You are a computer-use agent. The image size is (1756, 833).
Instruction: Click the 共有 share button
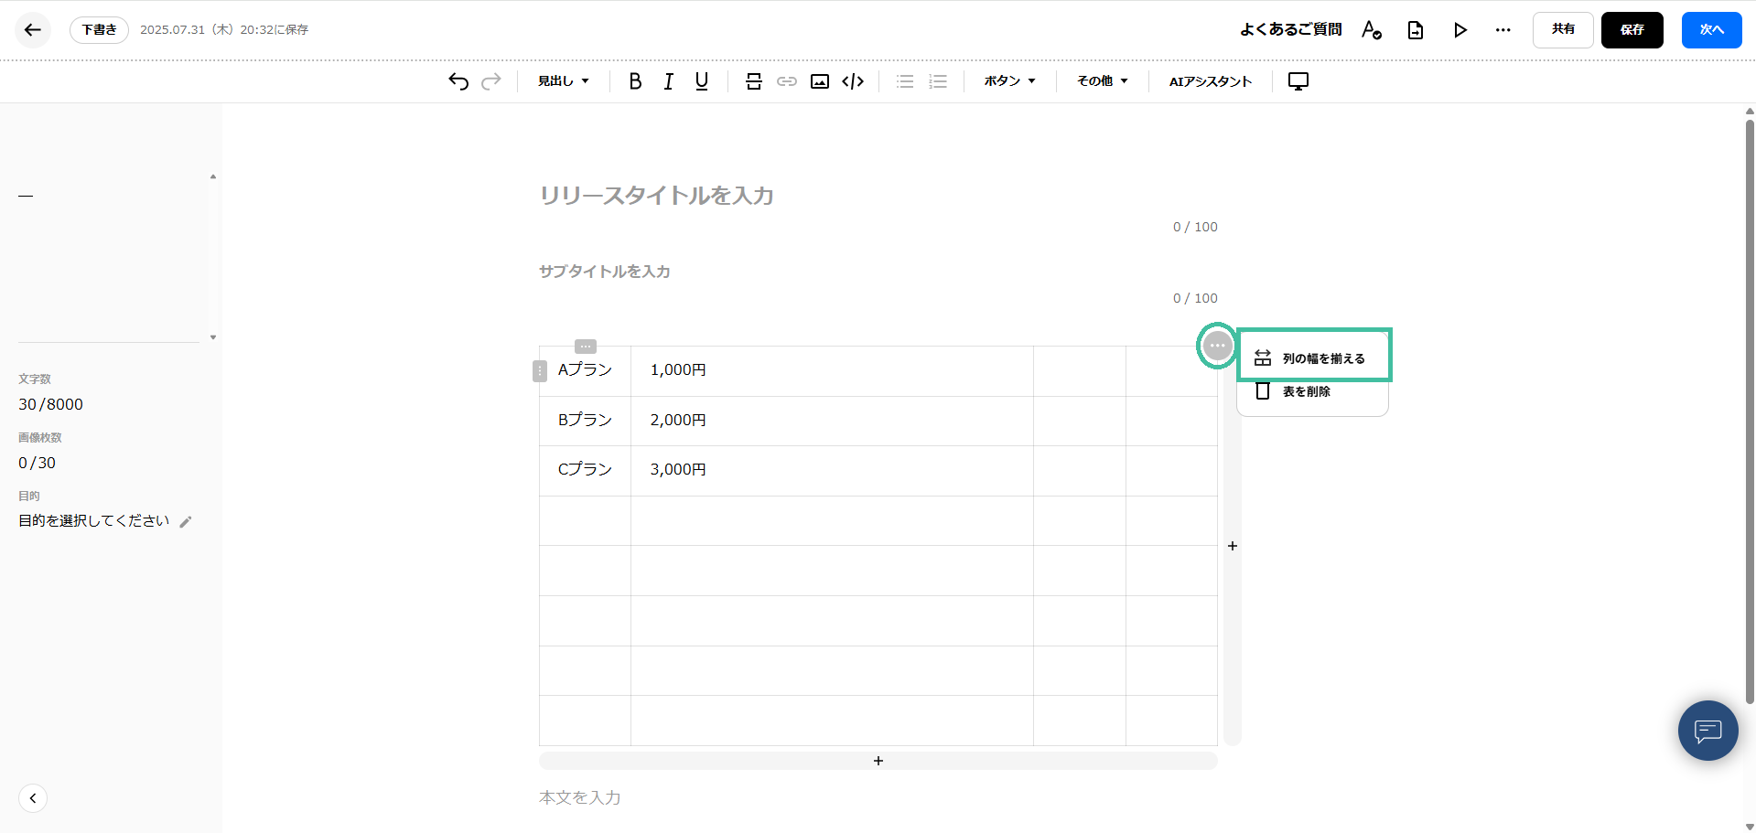click(x=1562, y=29)
